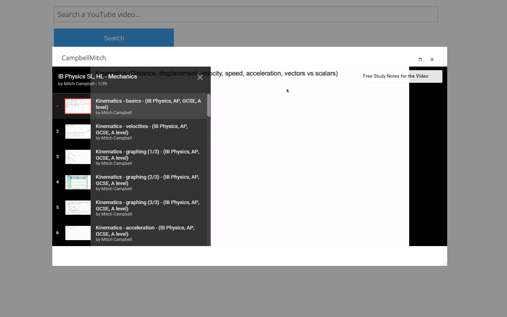Close the CampbellMitch viewer window
507x317 pixels.
(432, 59)
